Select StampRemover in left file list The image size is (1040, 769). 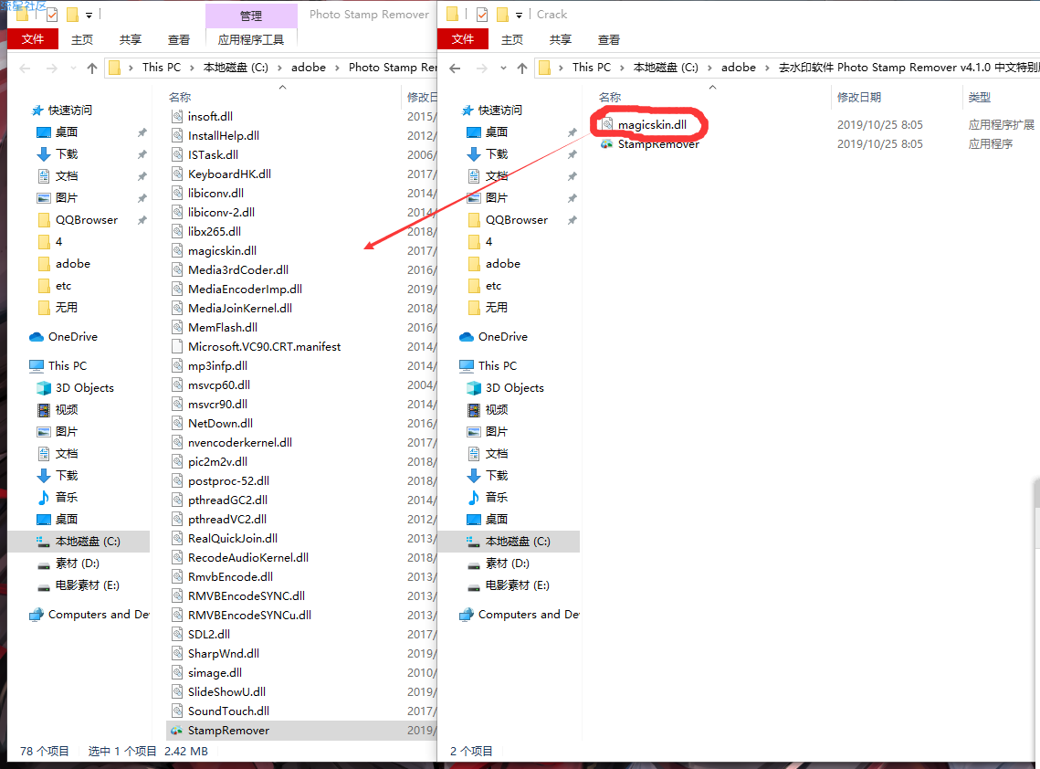(228, 731)
